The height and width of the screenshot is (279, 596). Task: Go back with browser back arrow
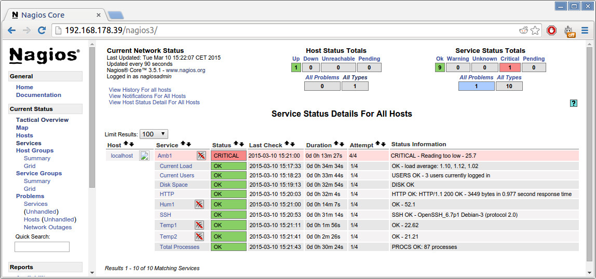tap(12, 31)
